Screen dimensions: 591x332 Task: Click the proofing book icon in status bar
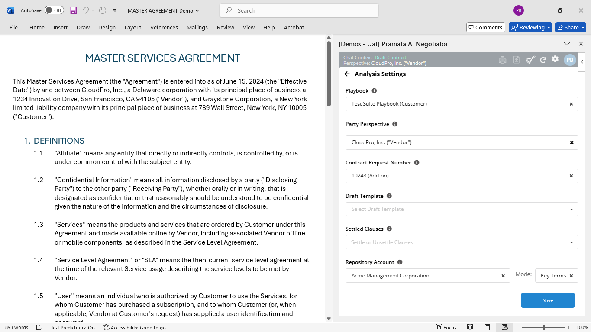click(x=39, y=328)
